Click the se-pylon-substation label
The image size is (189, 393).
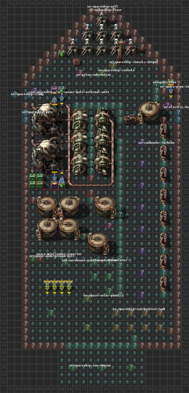click(x=94, y=75)
